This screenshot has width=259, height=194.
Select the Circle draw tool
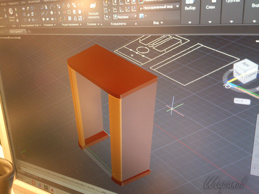tap(52, 13)
